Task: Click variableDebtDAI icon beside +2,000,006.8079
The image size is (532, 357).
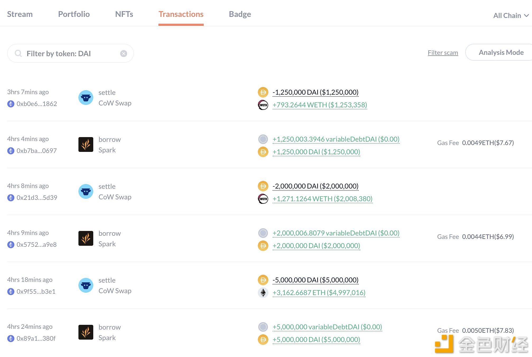Action: tap(263, 233)
